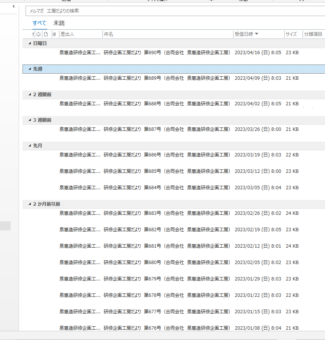Open the 第678号 newsletter email

coord(174,295)
